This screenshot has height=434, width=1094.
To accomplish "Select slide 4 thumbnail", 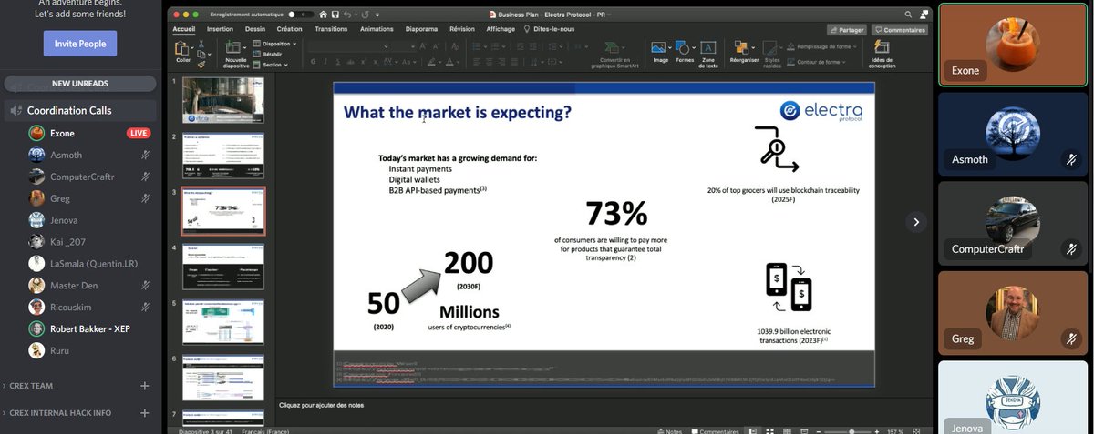I will [223, 267].
